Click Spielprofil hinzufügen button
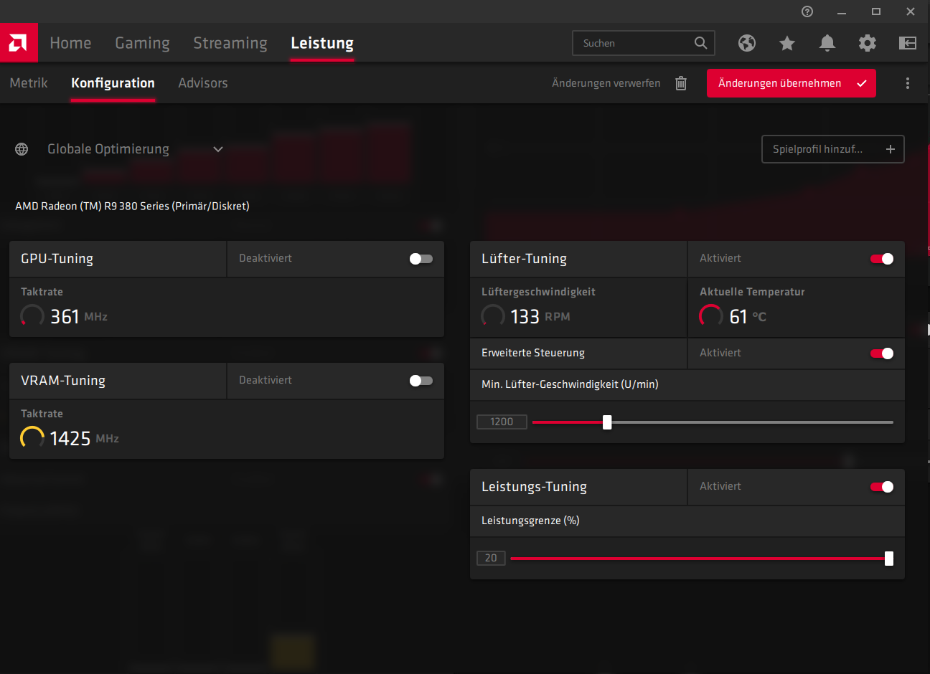This screenshot has height=674, width=930. (x=833, y=149)
